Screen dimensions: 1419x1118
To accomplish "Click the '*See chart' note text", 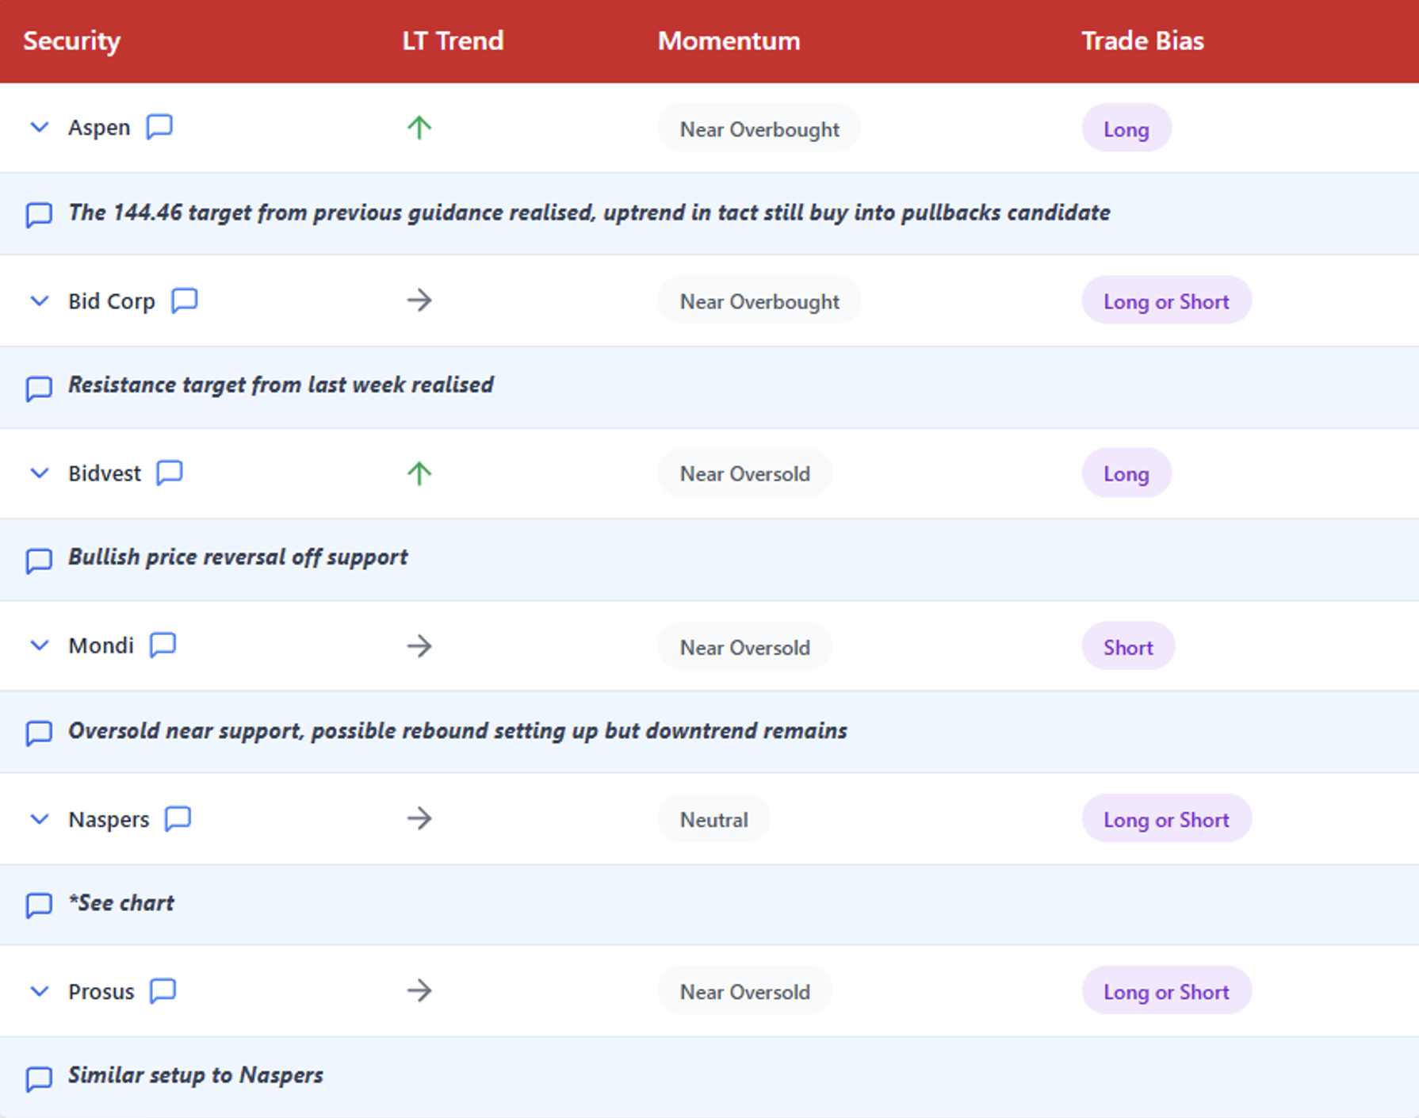I will pyautogui.click(x=121, y=903).
